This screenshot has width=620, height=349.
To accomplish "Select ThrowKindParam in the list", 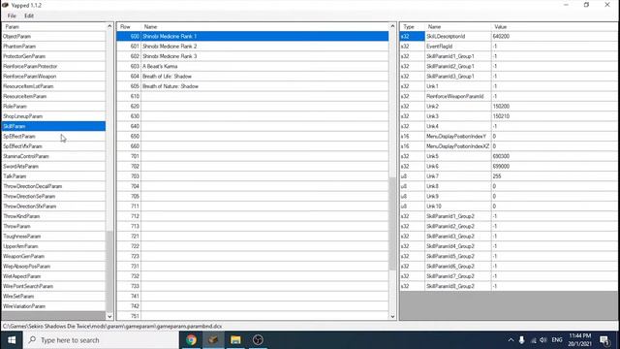I will click(53, 216).
